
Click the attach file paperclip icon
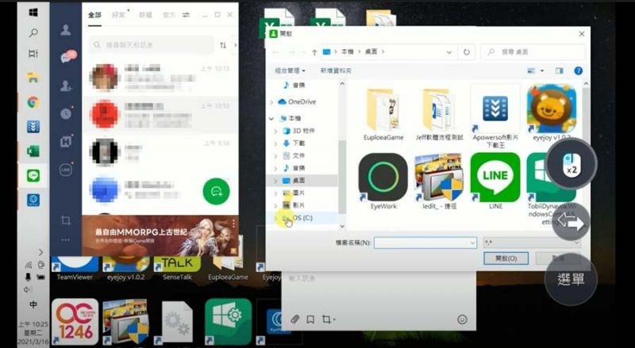point(294,319)
